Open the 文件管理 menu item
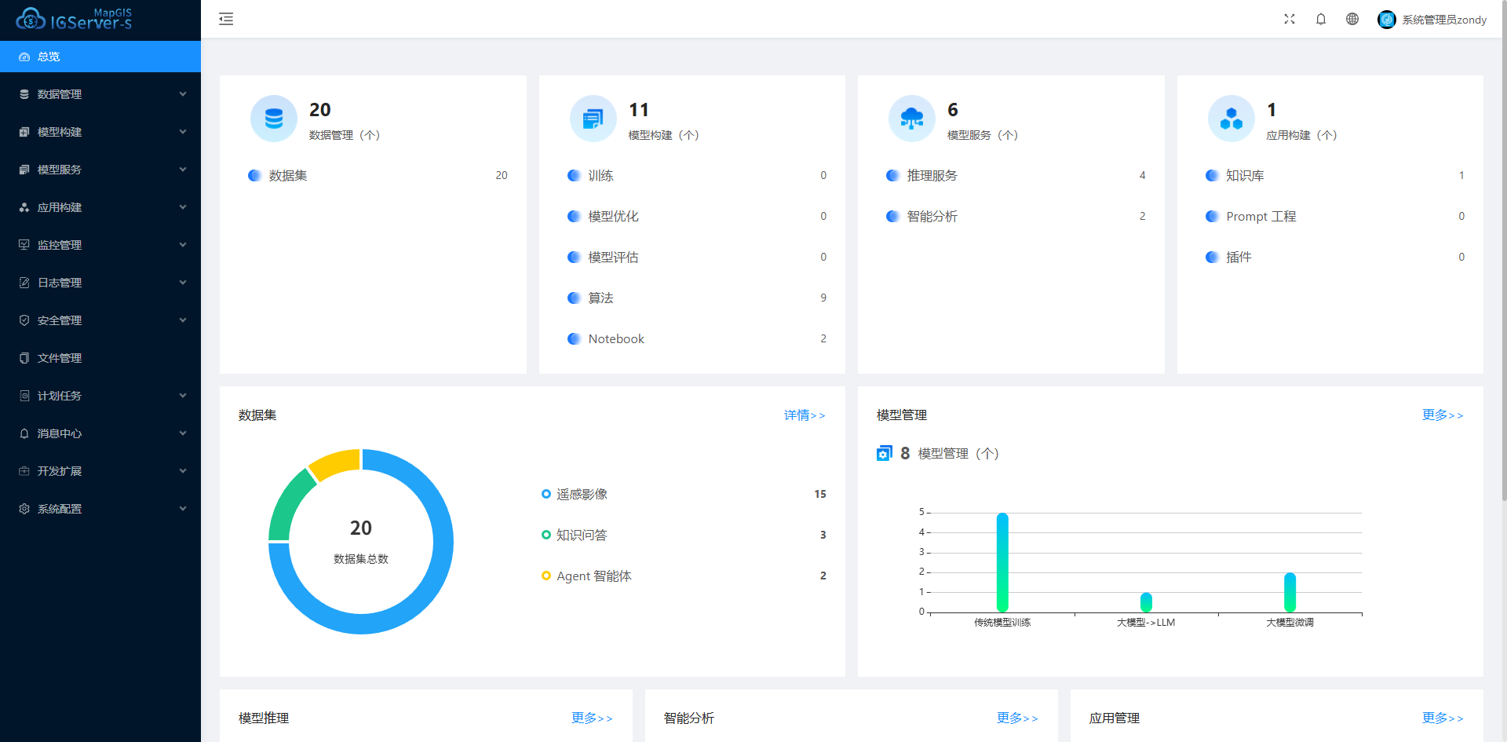This screenshot has height=742, width=1507. click(x=60, y=358)
